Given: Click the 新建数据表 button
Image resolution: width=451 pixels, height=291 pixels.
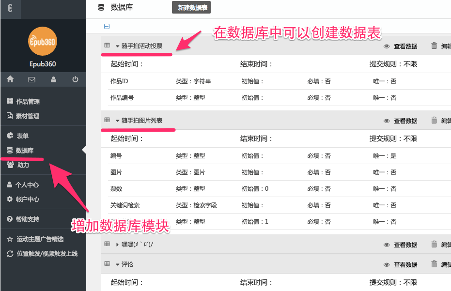Looking at the screenshot, I should point(191,8).
